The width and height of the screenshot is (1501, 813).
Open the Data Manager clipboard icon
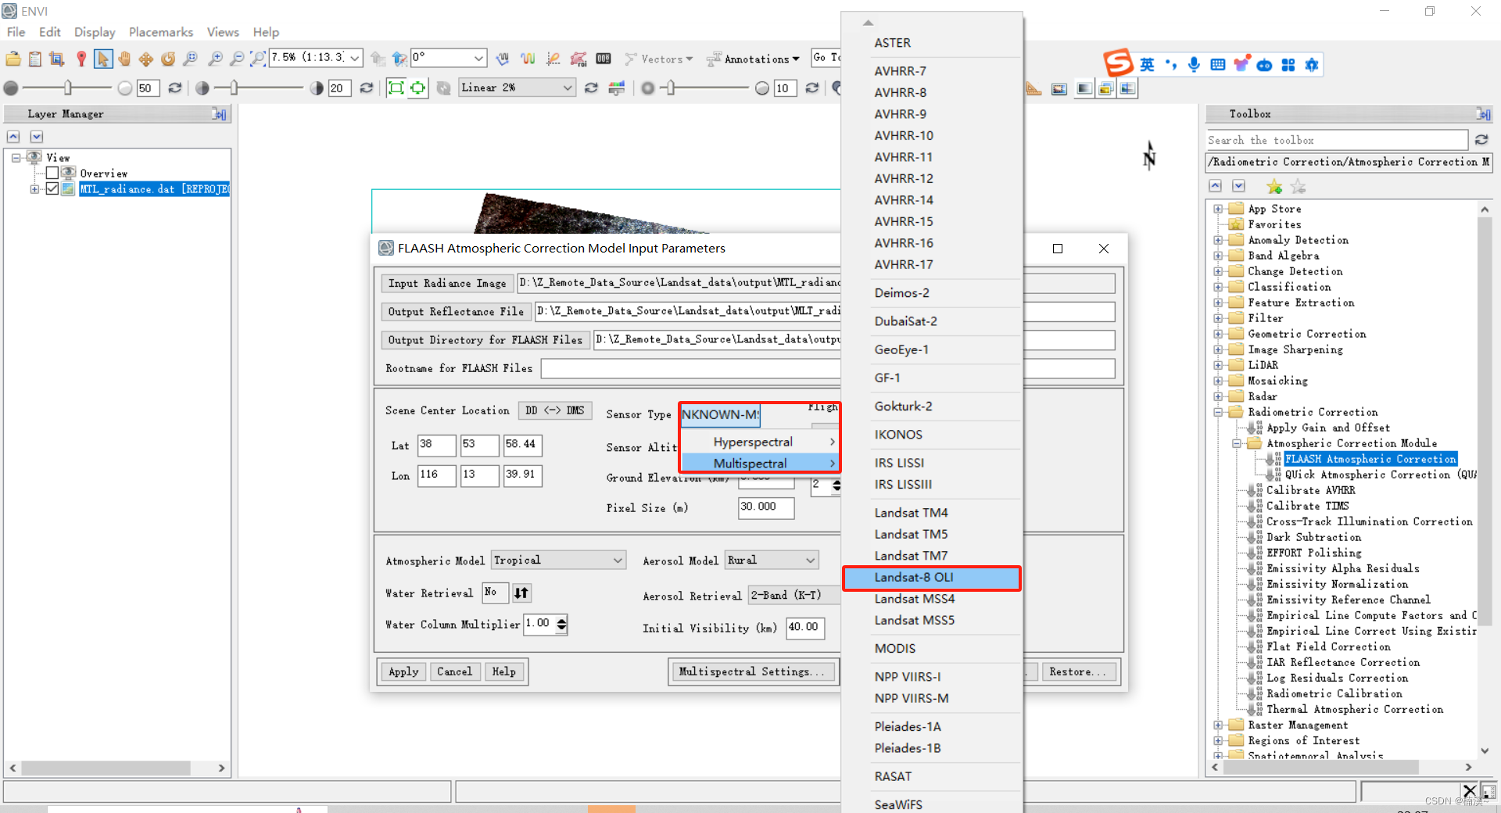click(x=35, y=59)
